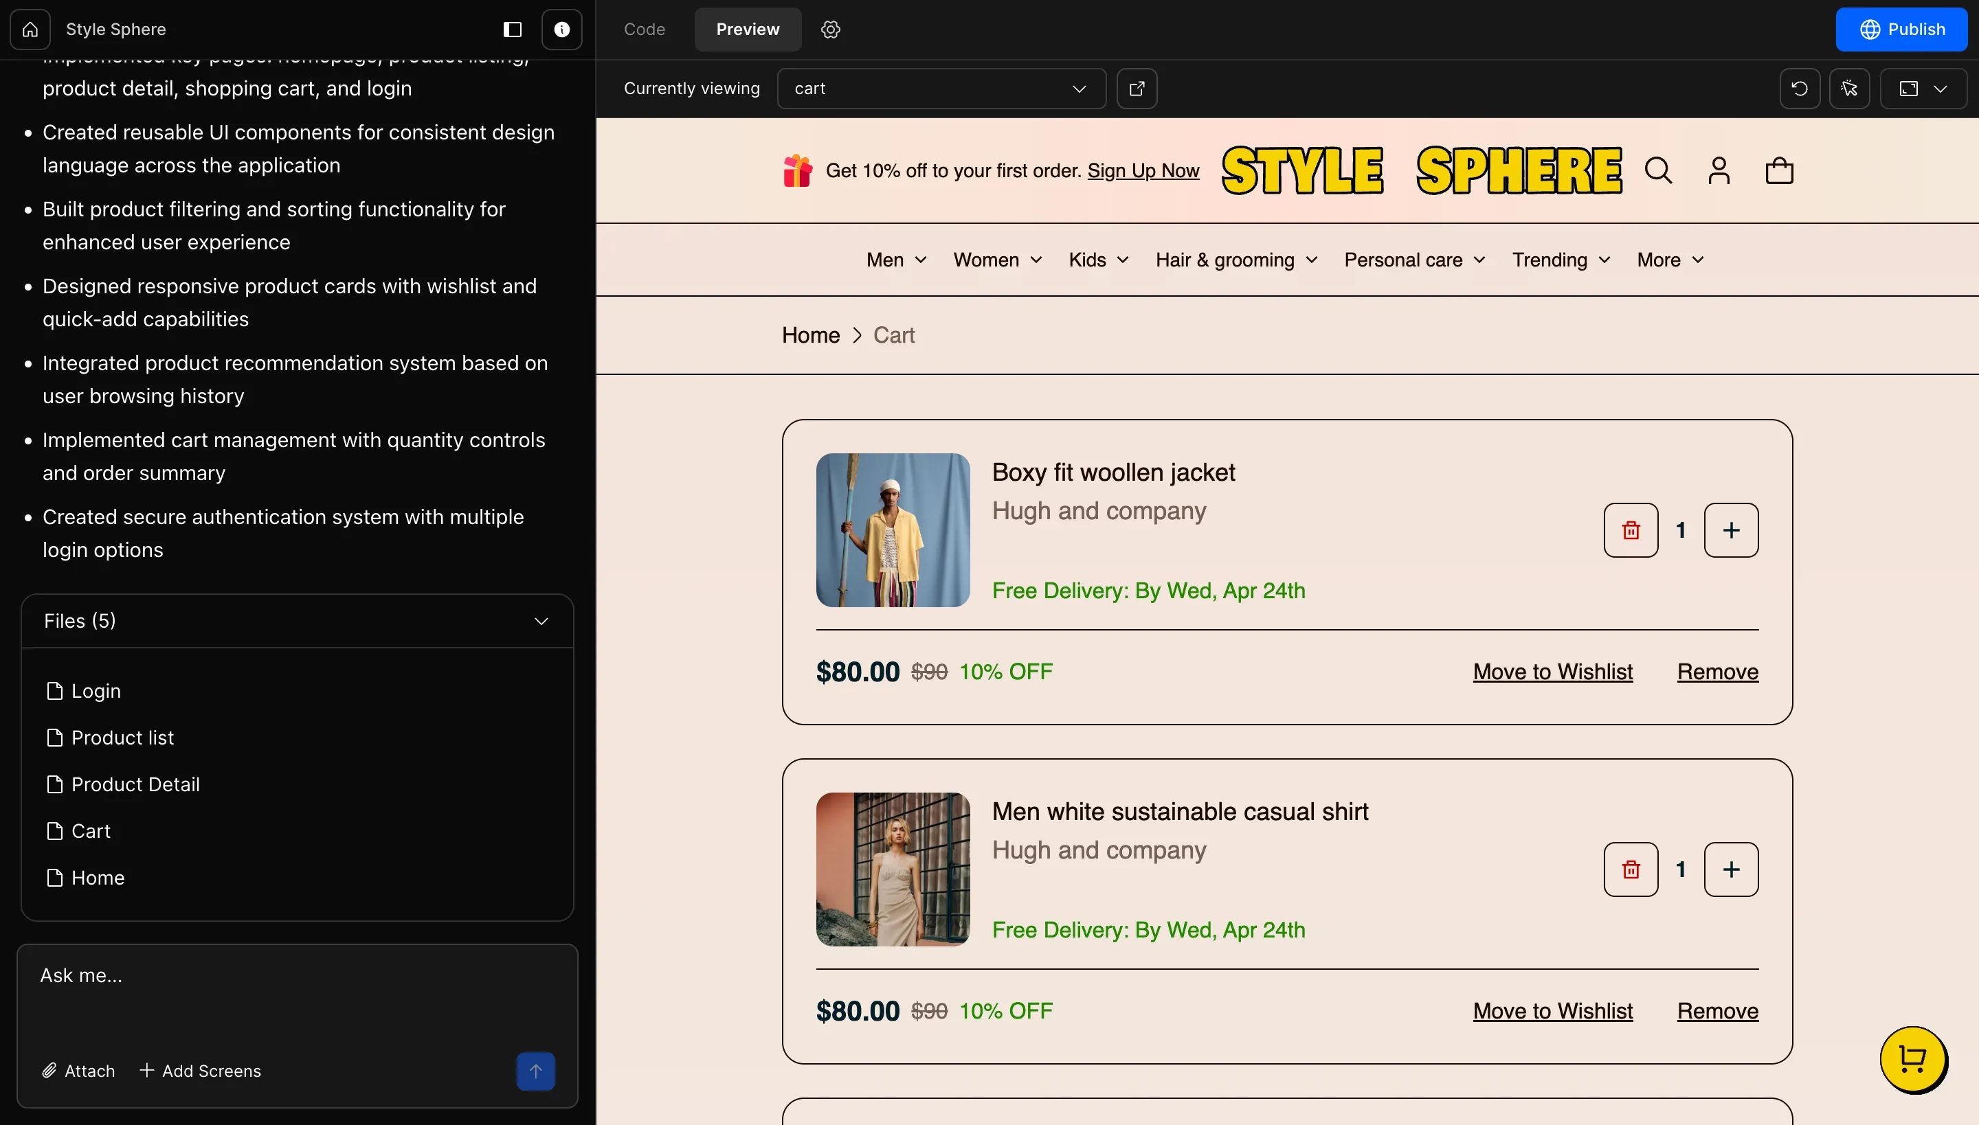Open the project info icon

point(562,30)
